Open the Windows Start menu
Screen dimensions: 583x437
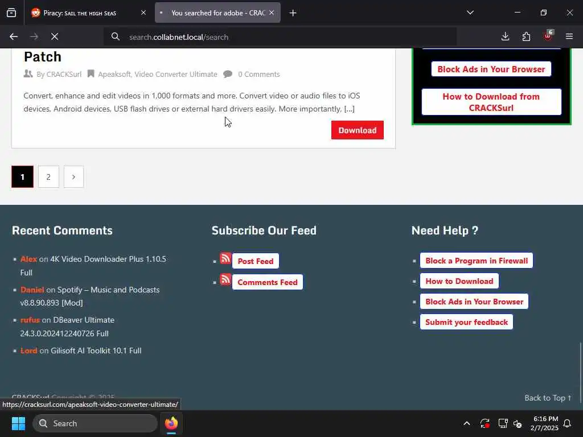tap(18, 423)
